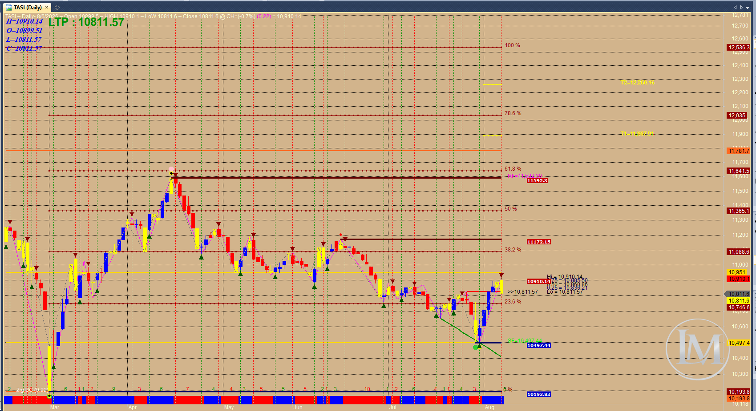The width and height of the screenshot is (756, 411).
Task: Click the red 11592.3 resistance label
Action: point(537,181)
